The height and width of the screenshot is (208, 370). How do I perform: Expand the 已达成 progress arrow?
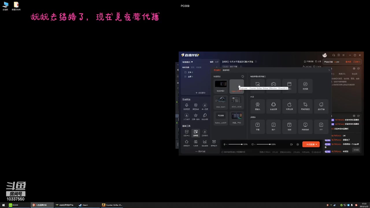point(360,62)
